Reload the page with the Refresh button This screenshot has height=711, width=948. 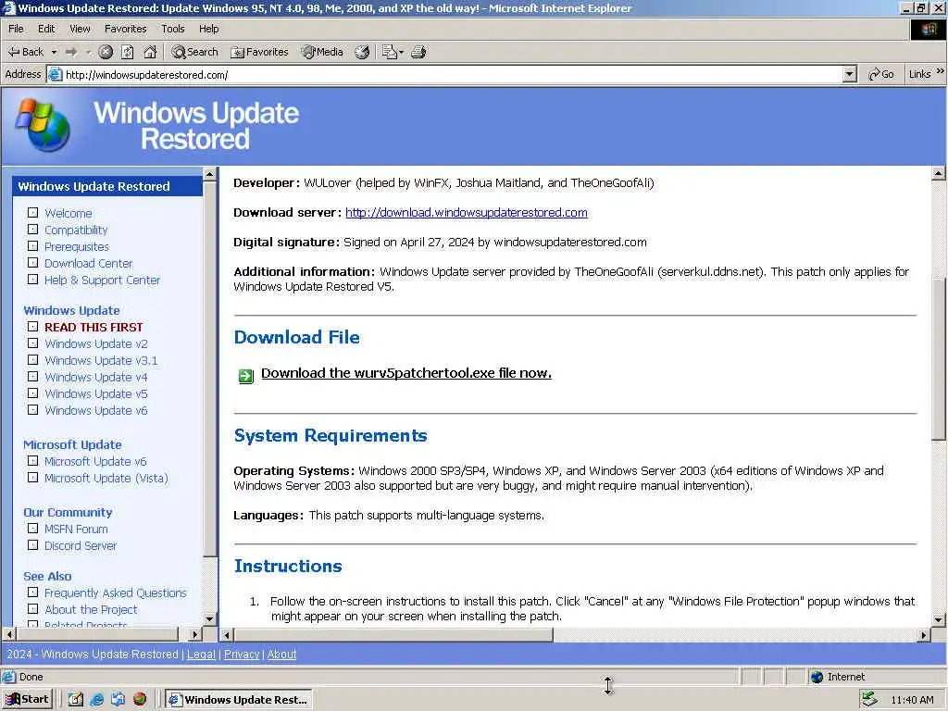pyautogui.click(x=128, y=52)
